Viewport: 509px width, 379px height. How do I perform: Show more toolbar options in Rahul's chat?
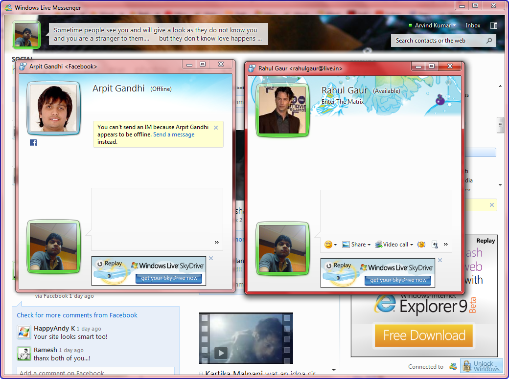click(446, 245)
